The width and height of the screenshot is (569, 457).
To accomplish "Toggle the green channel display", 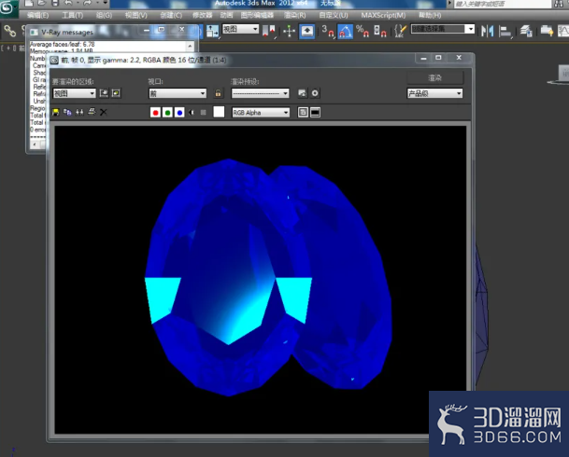I will point(167,113).
